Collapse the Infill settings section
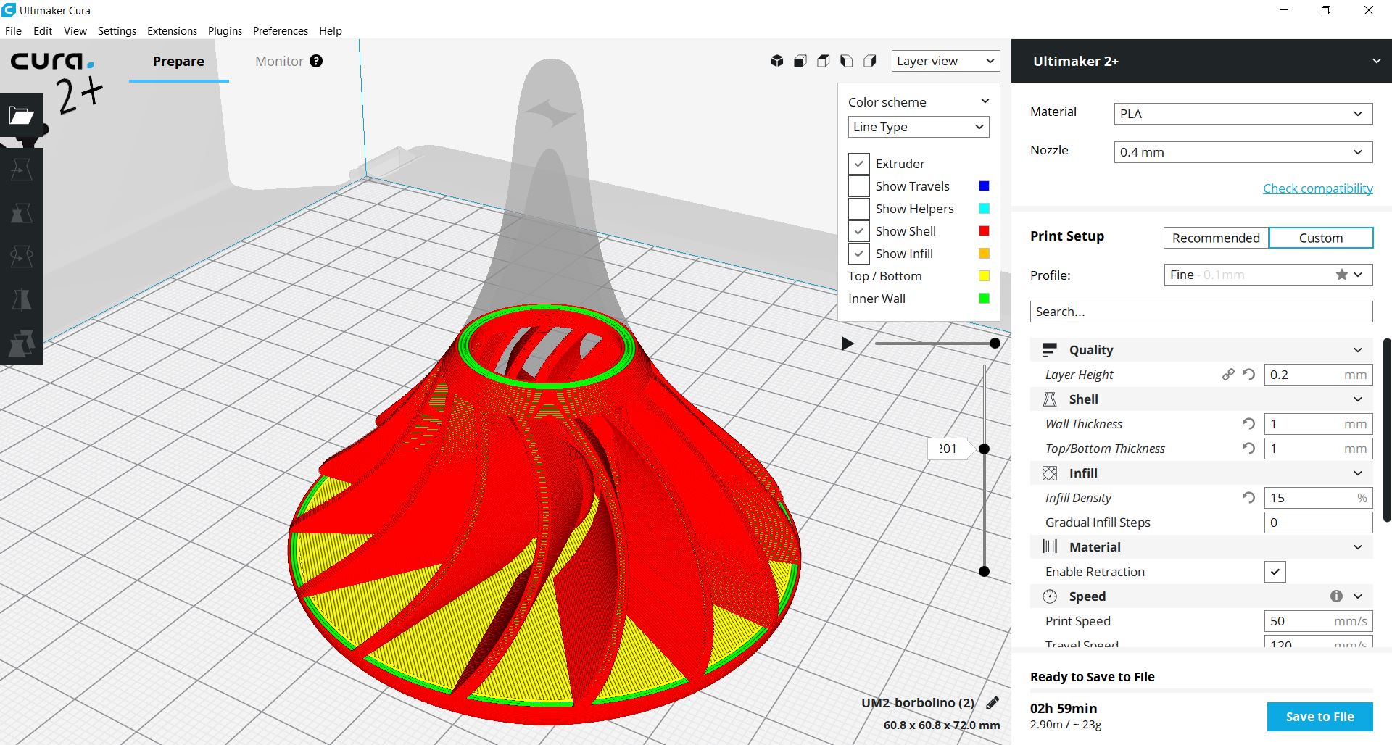 click(1357, 473)
